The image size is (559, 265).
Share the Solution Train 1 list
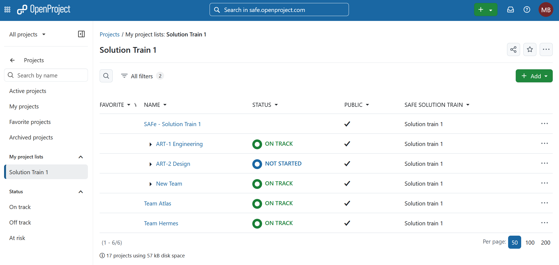point(513,49)
